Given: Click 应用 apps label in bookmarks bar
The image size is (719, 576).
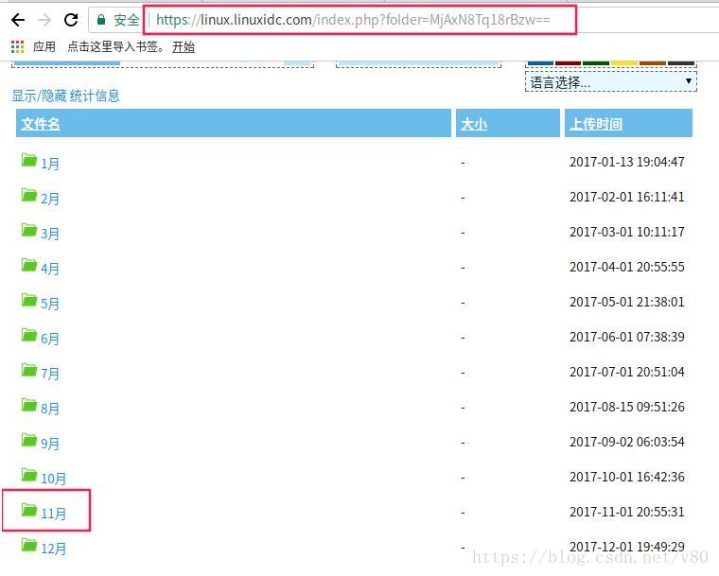Looking at the screenshot, I should 44,46.
